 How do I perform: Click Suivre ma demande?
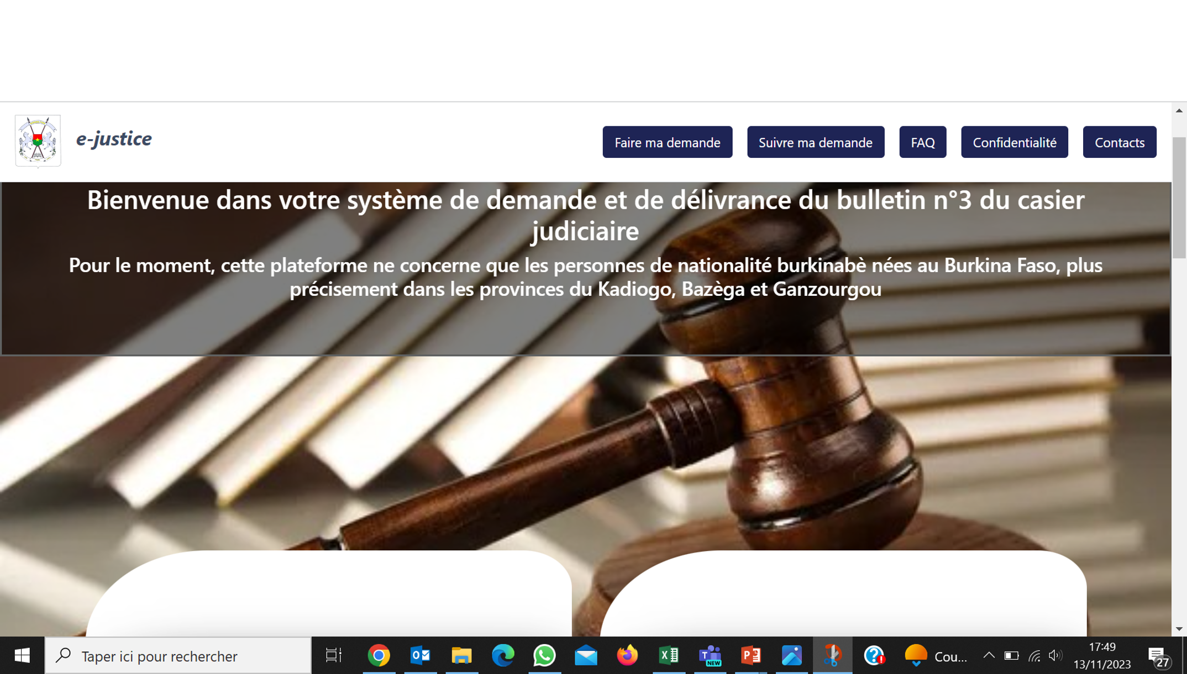(816, 142)
